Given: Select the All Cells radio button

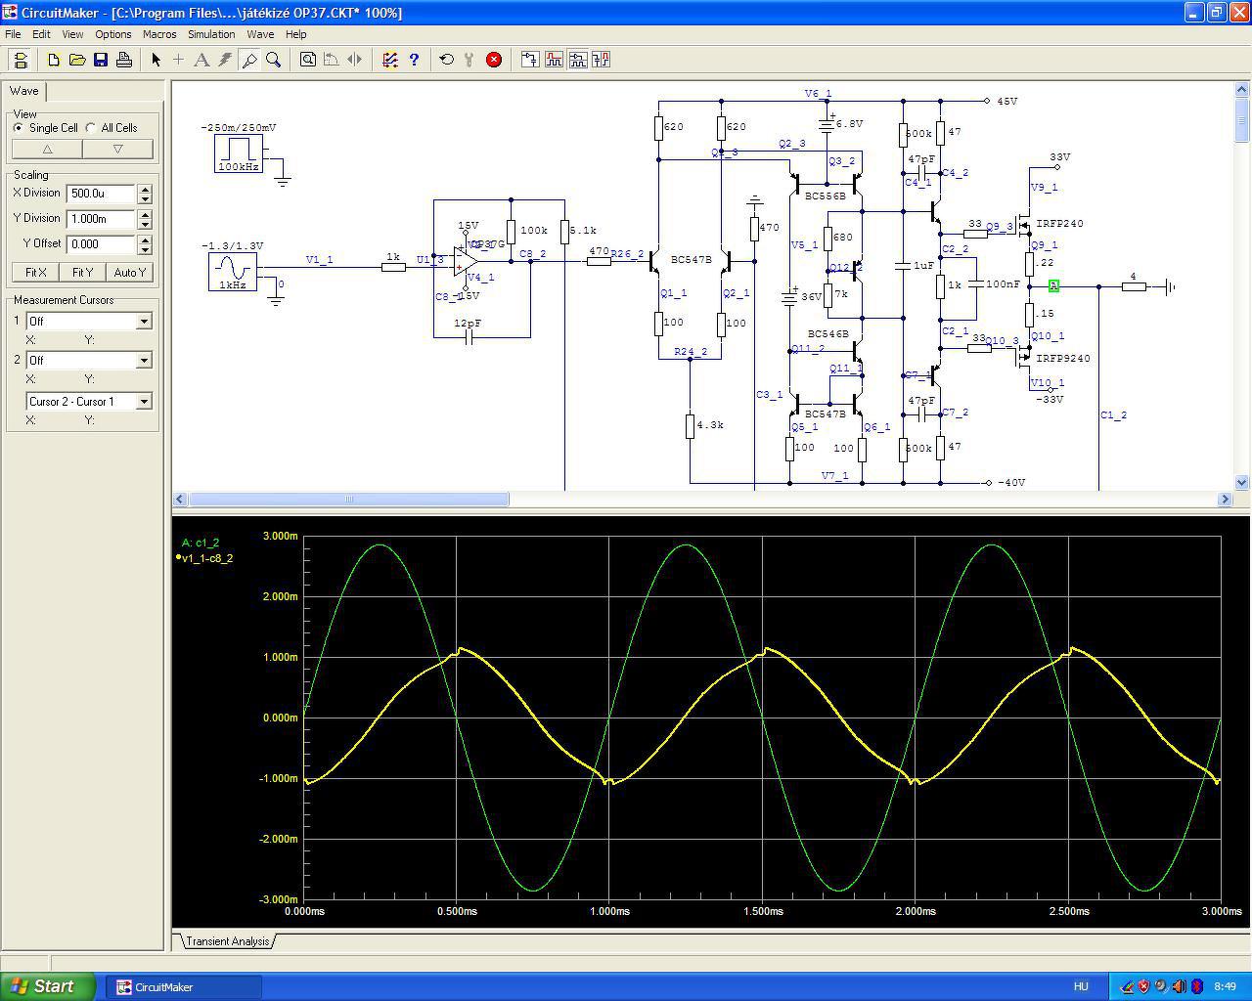Looking at the screenshot, I should click(x=91, y=128).
